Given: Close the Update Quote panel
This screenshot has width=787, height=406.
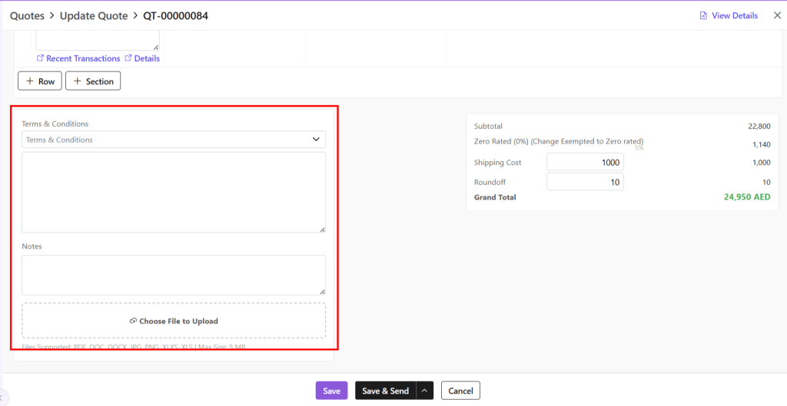Looking at the screenshot, I should 776,15.
